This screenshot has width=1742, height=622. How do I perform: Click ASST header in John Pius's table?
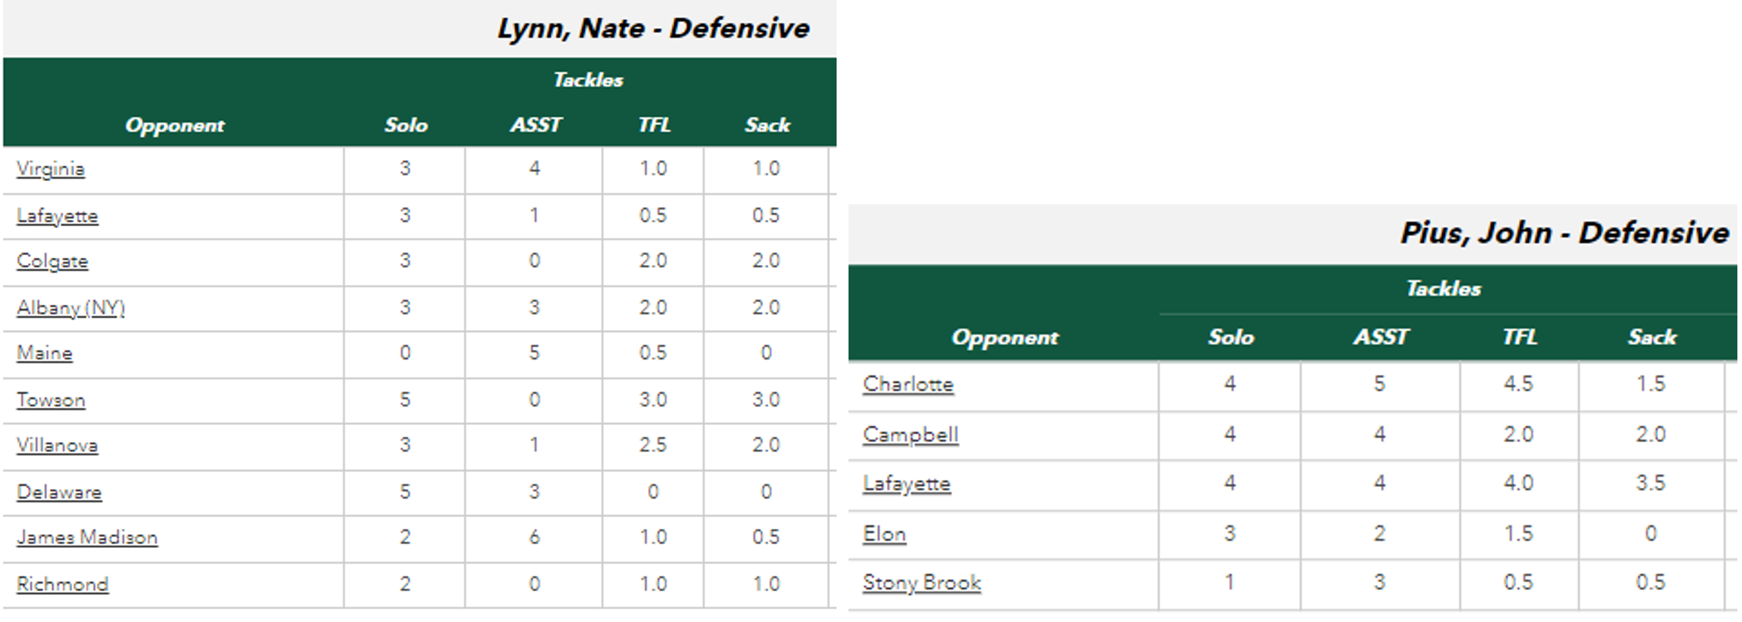1381,336
